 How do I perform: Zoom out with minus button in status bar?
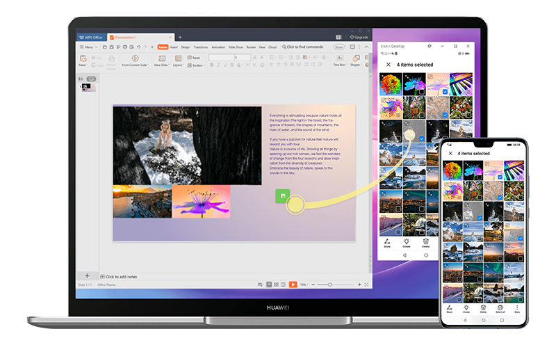point(313,284)
